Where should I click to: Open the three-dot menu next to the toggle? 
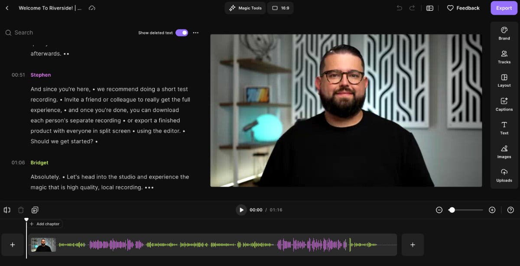[196, 32]
